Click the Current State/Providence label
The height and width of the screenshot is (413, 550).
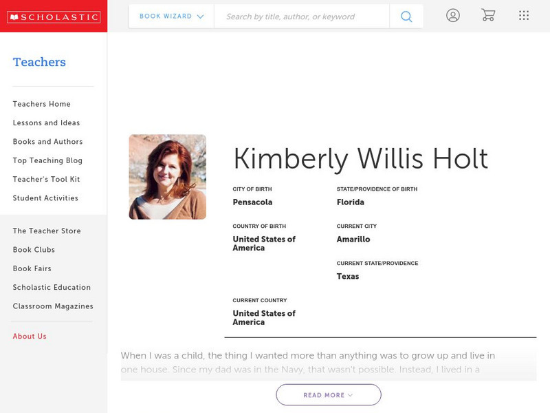click(x=377, y=263)
